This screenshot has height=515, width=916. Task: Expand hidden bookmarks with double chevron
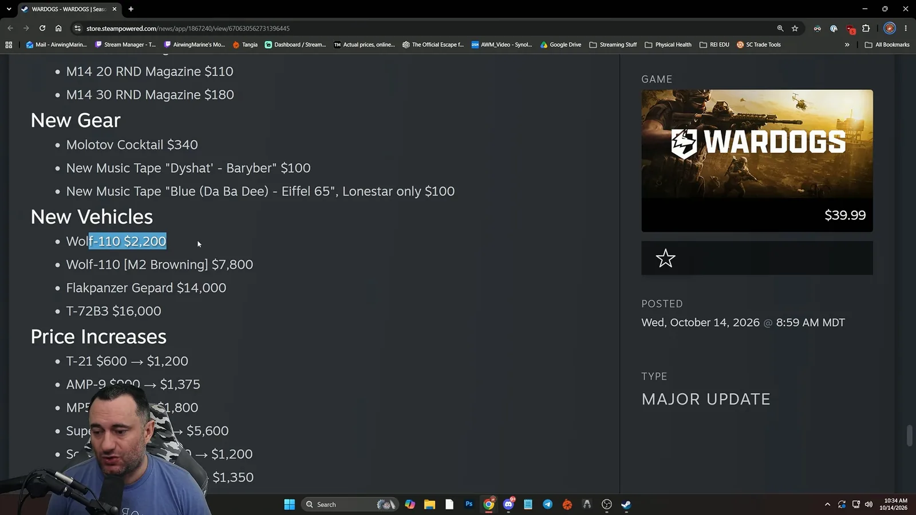click(x=847, y=45)
